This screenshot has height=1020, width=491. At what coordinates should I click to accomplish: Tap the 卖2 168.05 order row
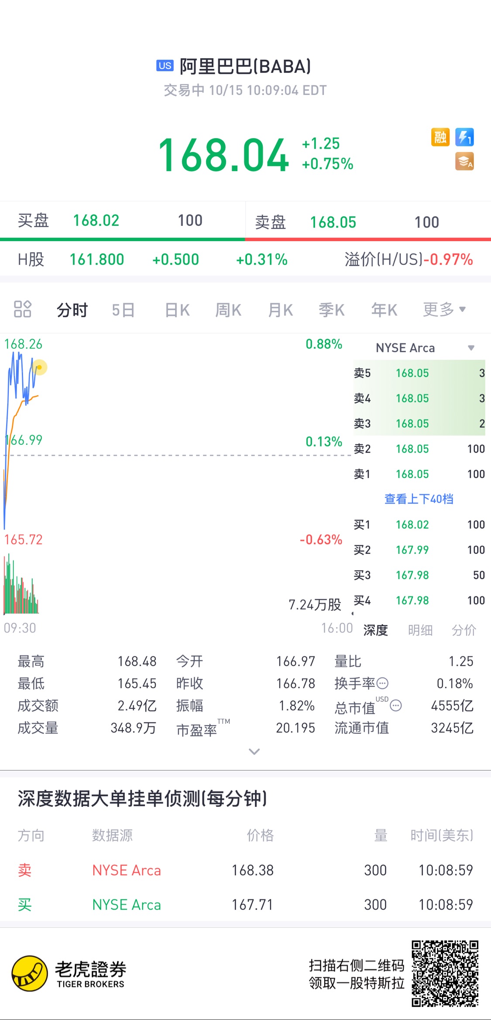point(419,449)
